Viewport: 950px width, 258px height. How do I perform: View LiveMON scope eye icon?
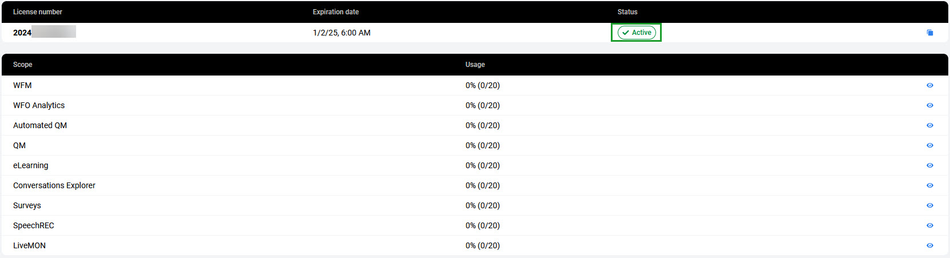pos(930,245)
